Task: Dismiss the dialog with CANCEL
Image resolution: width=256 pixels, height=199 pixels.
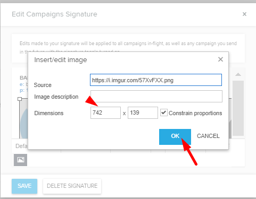Action: pos(208,136)
